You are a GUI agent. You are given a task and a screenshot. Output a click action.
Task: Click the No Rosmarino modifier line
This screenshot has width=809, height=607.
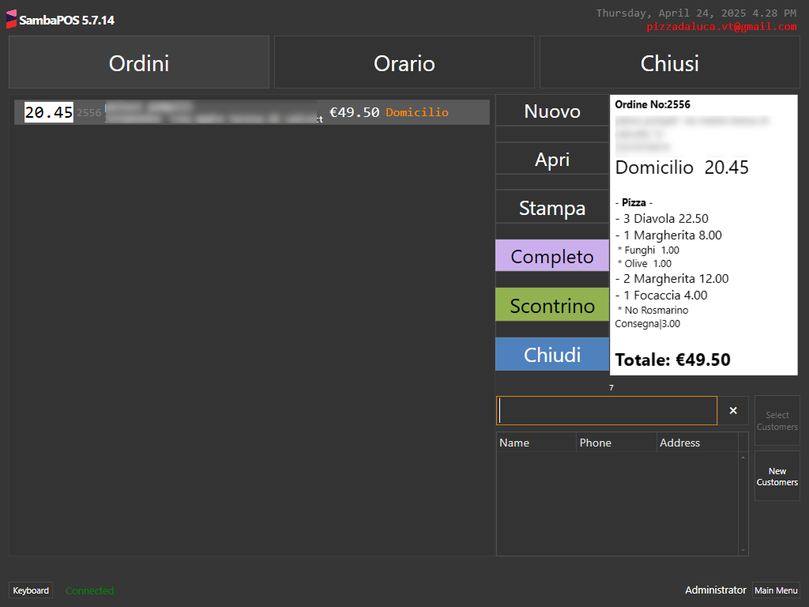pos(653,310)
